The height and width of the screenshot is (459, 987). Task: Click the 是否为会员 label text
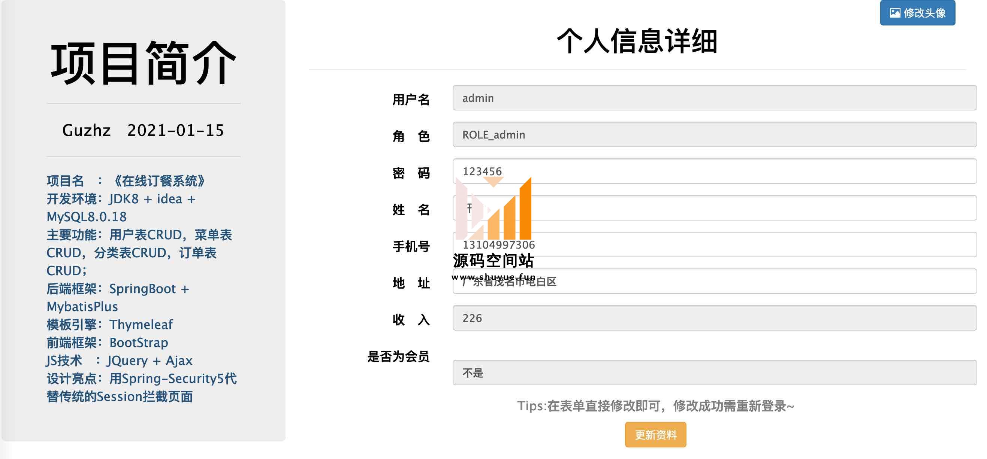[398, 356]
